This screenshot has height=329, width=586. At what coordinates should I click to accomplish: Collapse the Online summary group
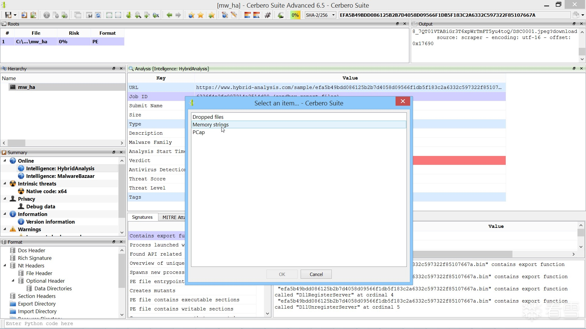coord(5,161)
